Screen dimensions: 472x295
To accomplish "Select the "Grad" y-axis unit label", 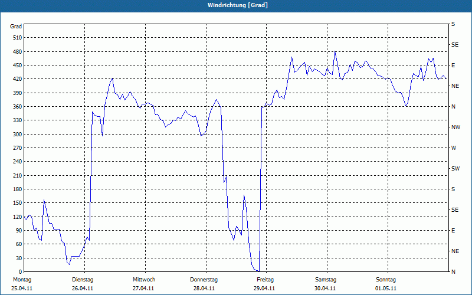I will pos(16,27).
